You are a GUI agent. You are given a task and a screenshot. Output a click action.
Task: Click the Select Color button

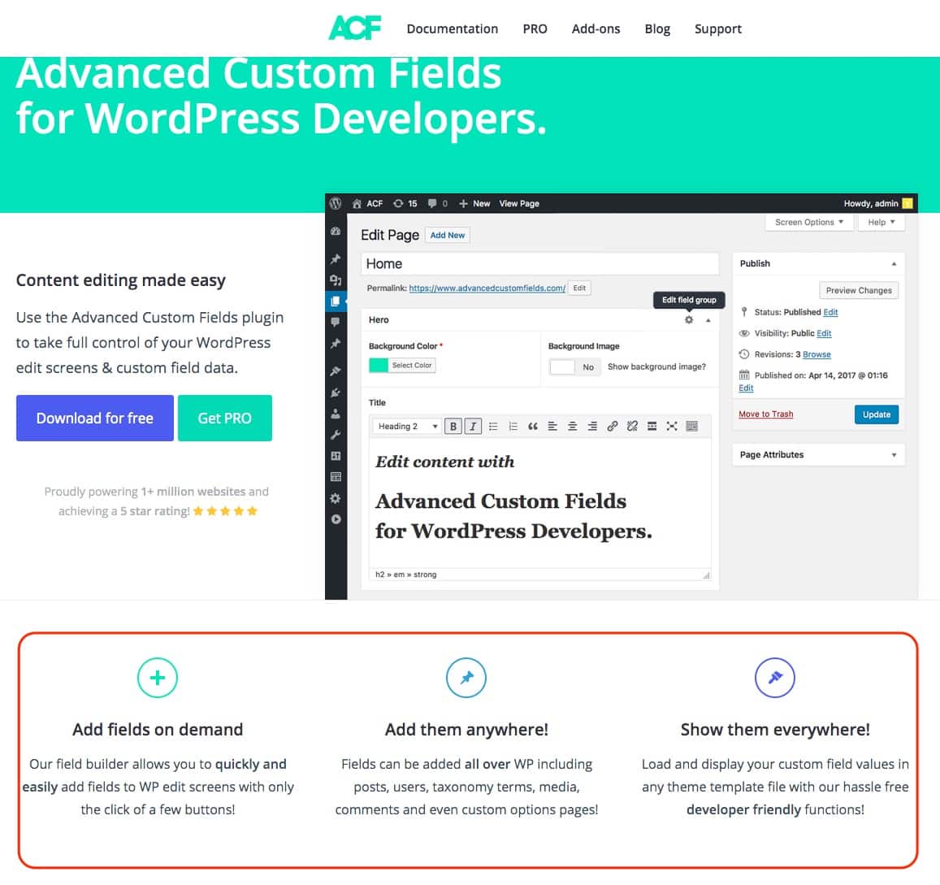[x=411, y=365]
